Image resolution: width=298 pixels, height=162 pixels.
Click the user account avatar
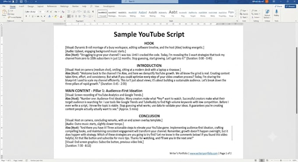267,1
